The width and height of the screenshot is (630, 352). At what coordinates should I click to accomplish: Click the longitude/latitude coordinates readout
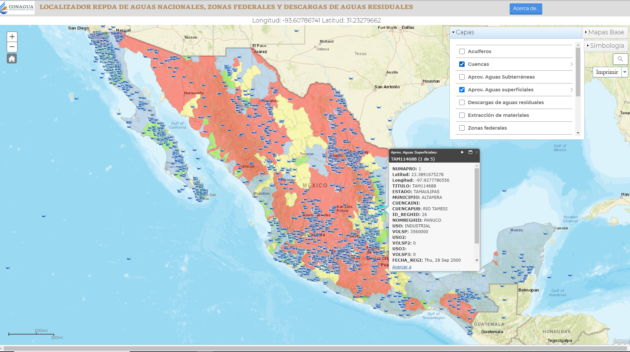tap(316, 20)
